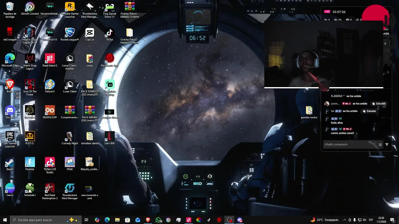Open the notification center icon

tap(392, 220)
